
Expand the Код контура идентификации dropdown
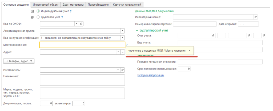click(122, 38)
